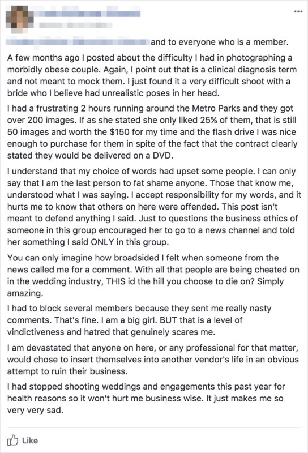
Task: Click the paragraph starting 'You can only imagine'
Action: [153, 275]
